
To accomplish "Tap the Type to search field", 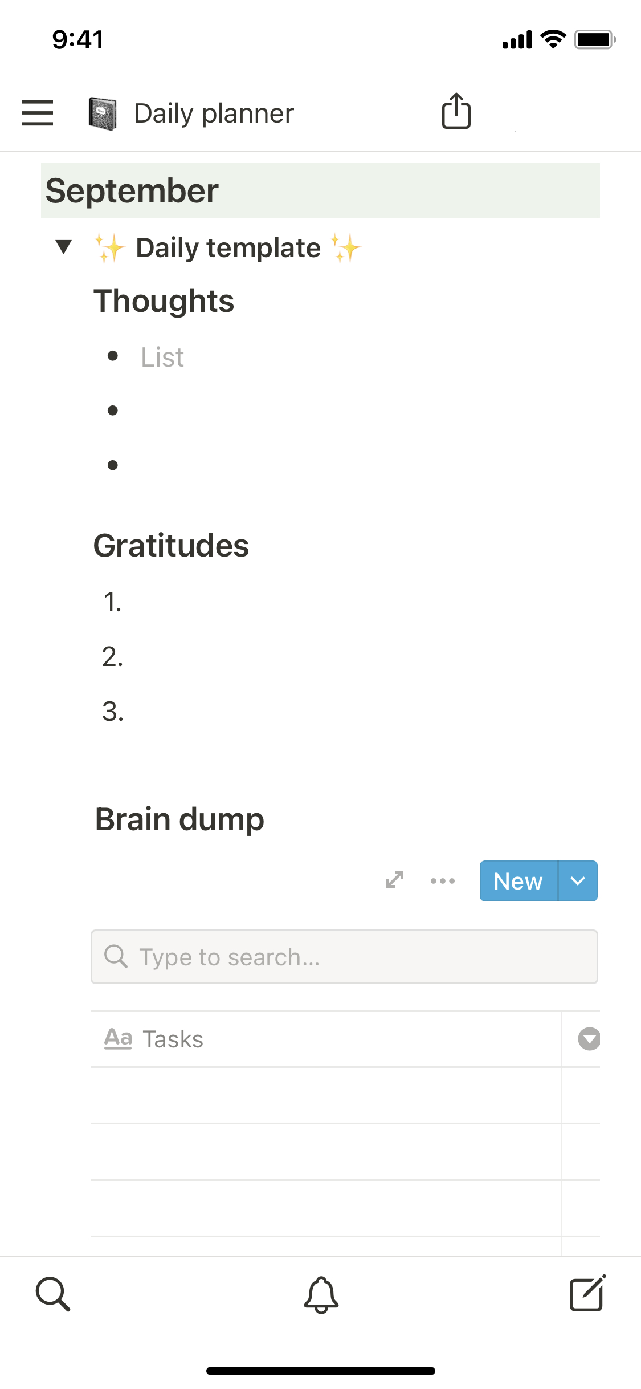I will [x=344, y=957].
